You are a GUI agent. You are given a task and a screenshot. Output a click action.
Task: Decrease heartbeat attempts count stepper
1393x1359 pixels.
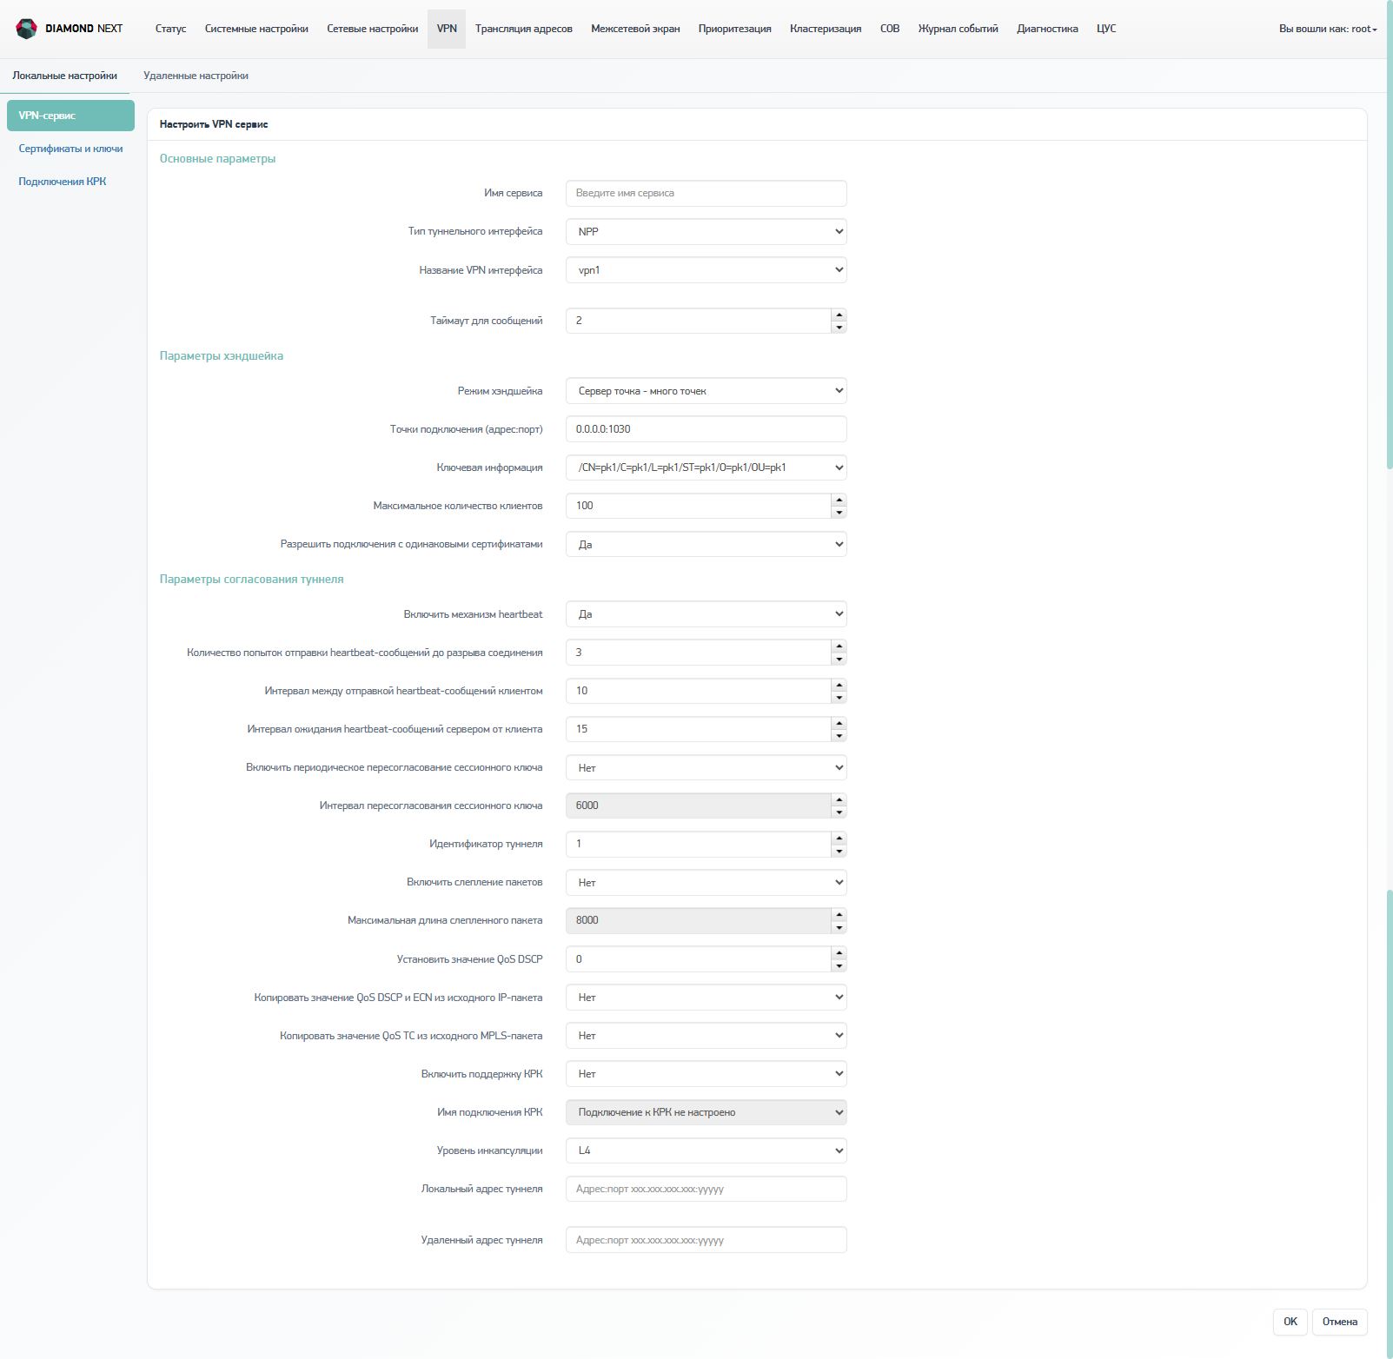pos(839,660)
